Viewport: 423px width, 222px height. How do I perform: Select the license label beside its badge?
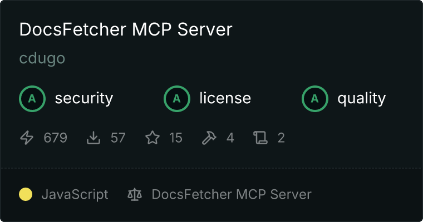pyautogui.click(x=225, y=98)
